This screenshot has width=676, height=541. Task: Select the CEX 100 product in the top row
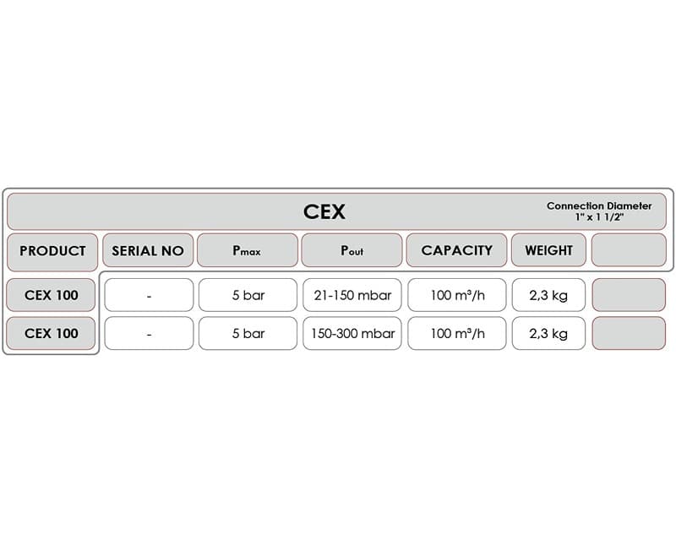click(x=52, y=295)
